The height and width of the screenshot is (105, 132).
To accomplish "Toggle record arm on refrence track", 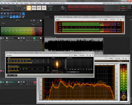I will pyautogui.click(x=18, y=82).
